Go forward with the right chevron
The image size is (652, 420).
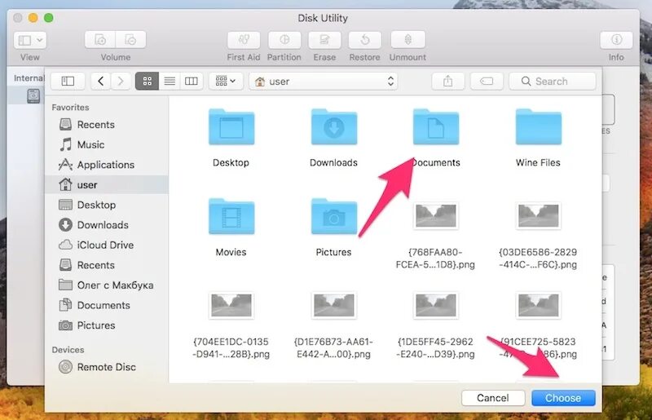121,82
